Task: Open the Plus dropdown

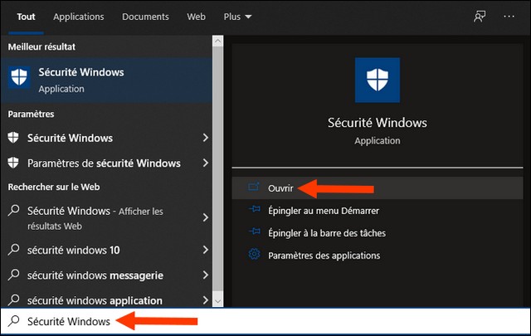Action: point(237,17)
